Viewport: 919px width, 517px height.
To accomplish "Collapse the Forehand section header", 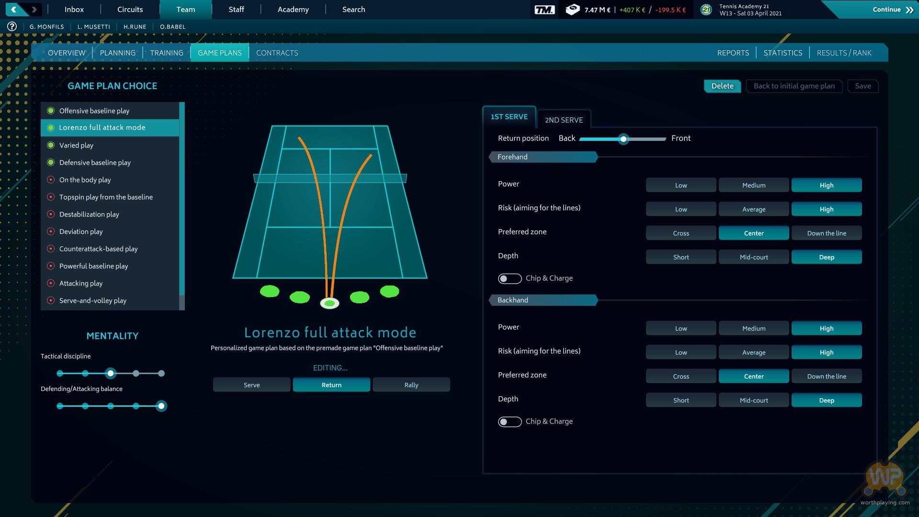I will pyautogui.click(x=543, y=157).
